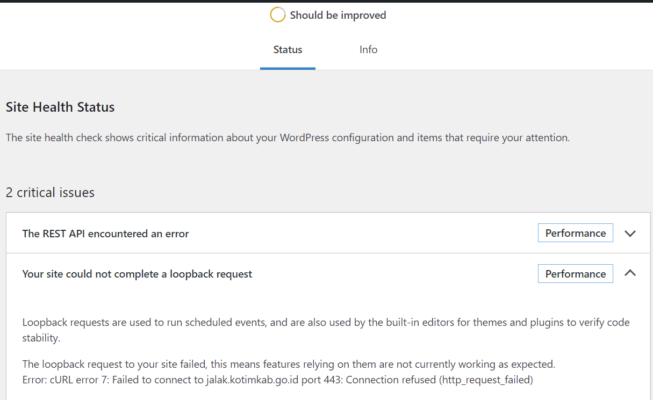The height and width of the screenshot is (400, 653).
Task: Click Performance badge on REST API row
Action: click(575, 233)
